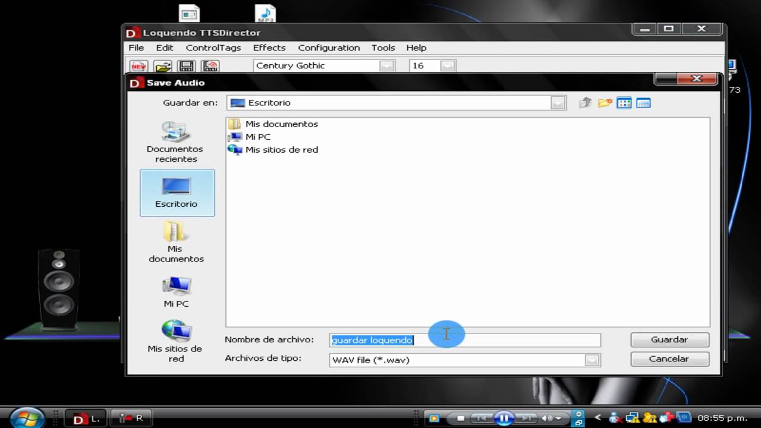Open the File menu
Viewport: 761px width, 428px height.
click(x=136, y=48)
